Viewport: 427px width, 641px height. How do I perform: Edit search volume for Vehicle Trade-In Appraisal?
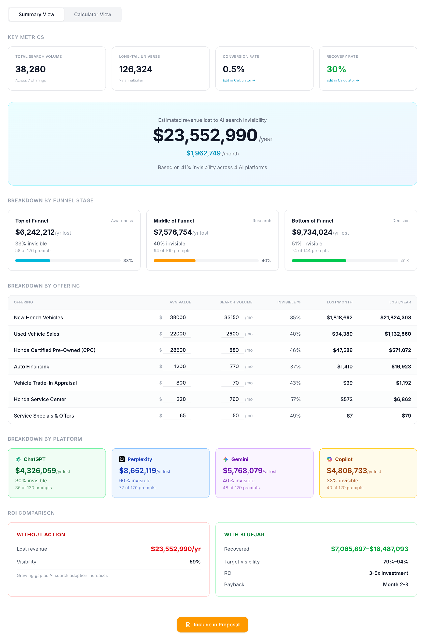pos(232,383)
